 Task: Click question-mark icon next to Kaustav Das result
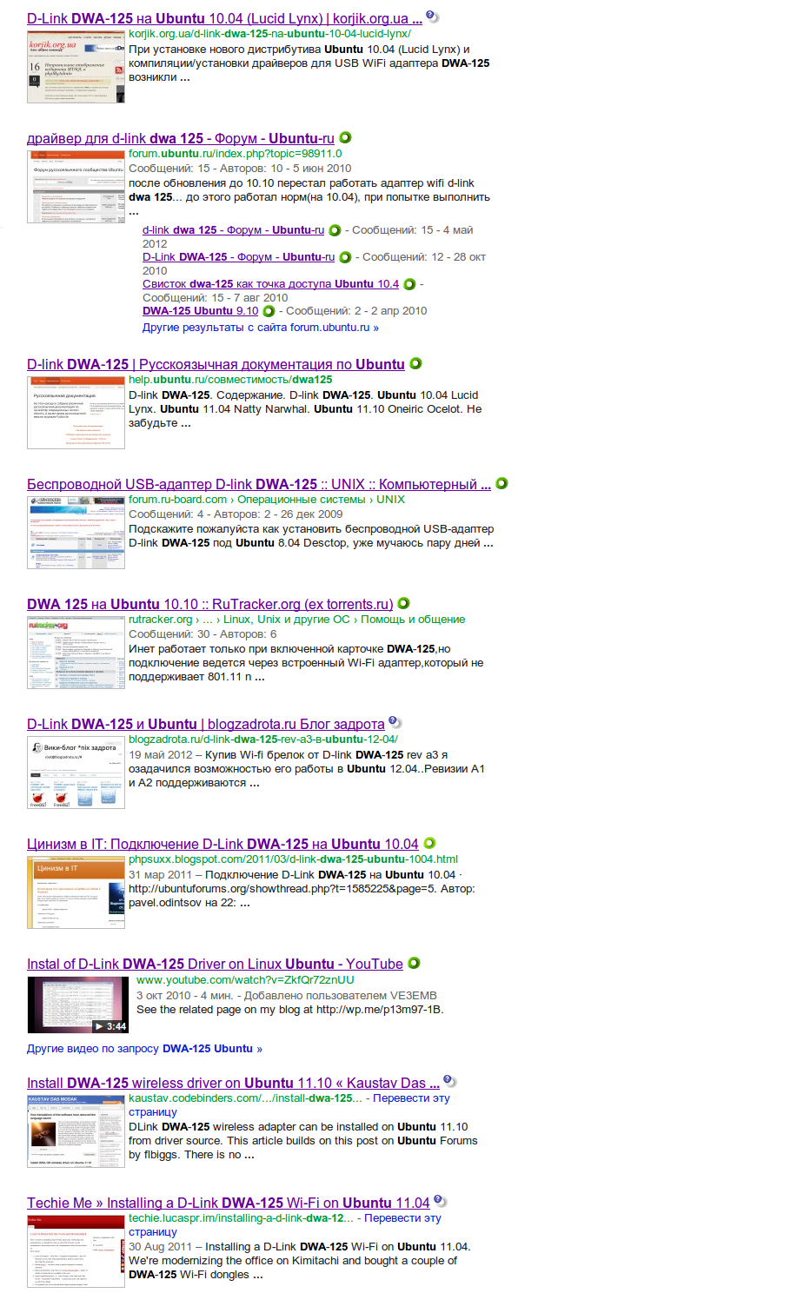[450, 1082]
